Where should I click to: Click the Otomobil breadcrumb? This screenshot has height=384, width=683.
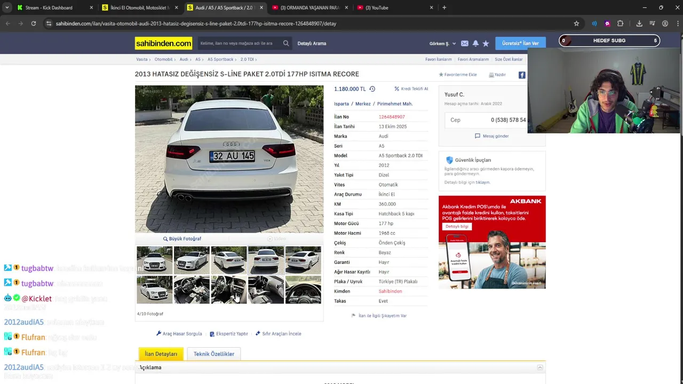pyautogui.click(x=164, y=59)
